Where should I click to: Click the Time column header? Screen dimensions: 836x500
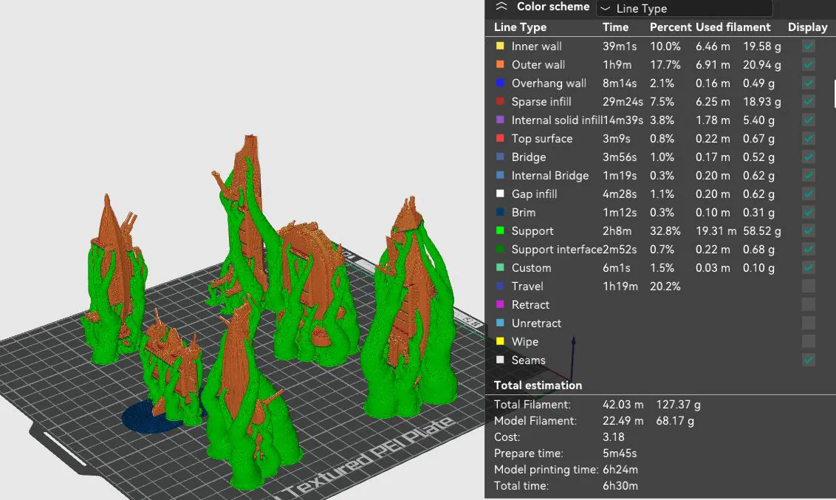(x=615, y=27)
